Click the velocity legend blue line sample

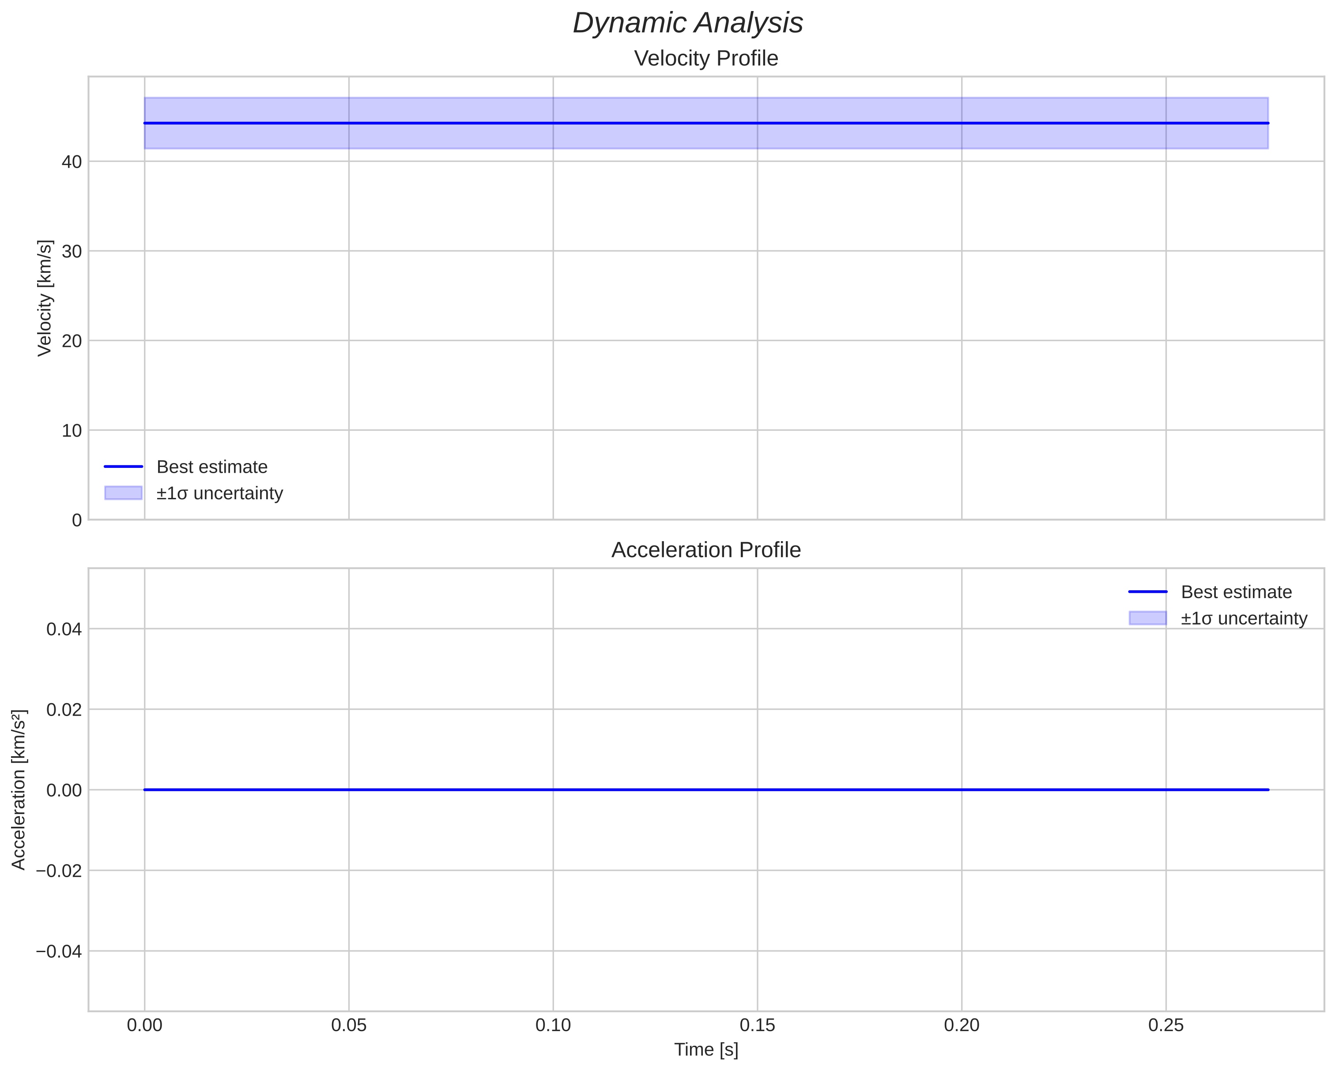(123, 467)
